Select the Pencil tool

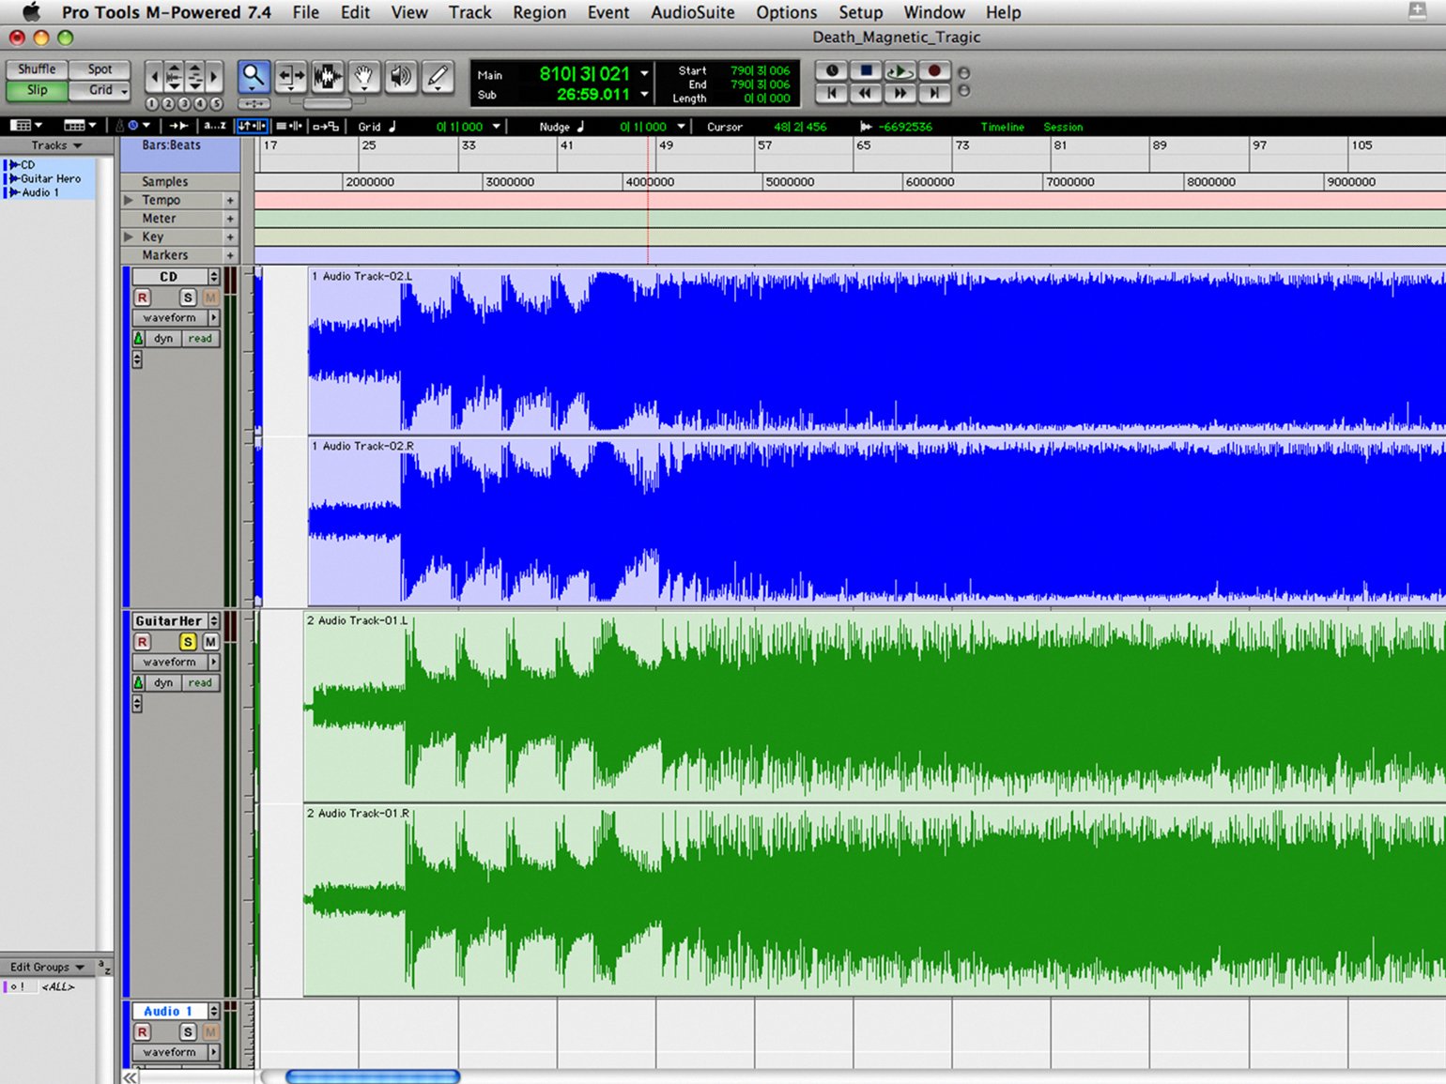(x=438, y=76)
